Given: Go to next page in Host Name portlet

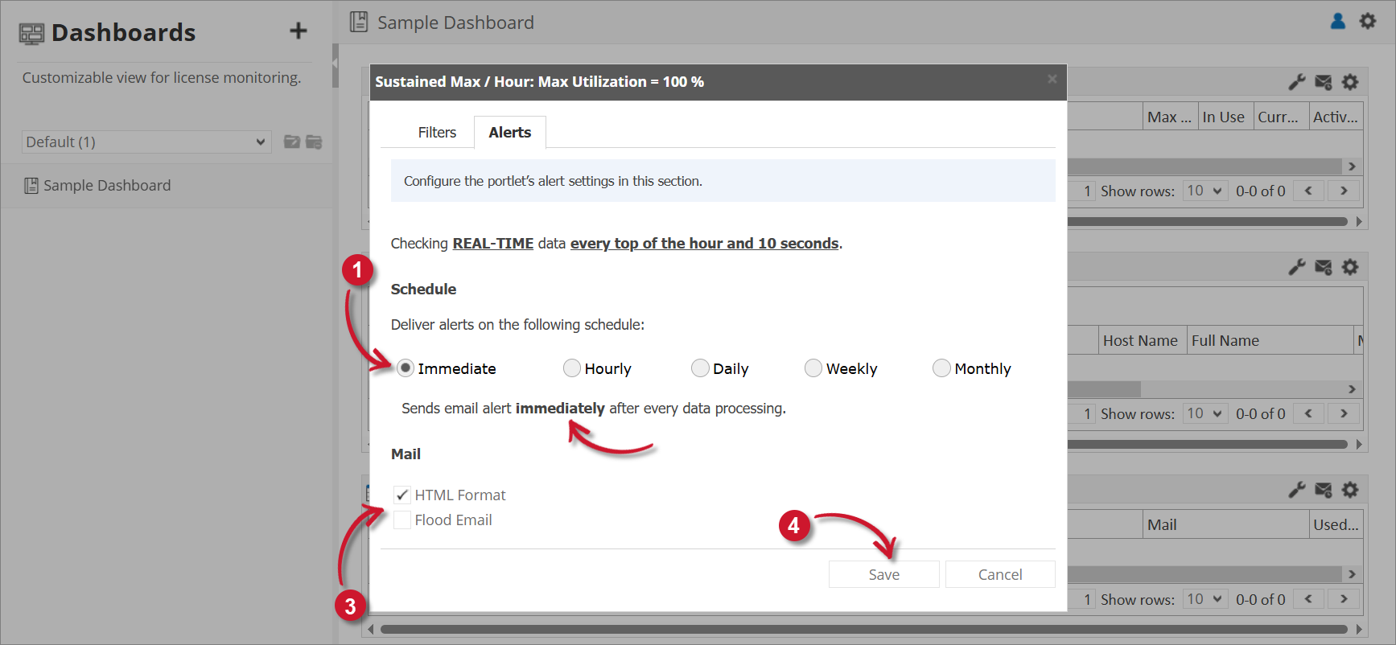Looking at the screenshot, I should (1344, 413).
